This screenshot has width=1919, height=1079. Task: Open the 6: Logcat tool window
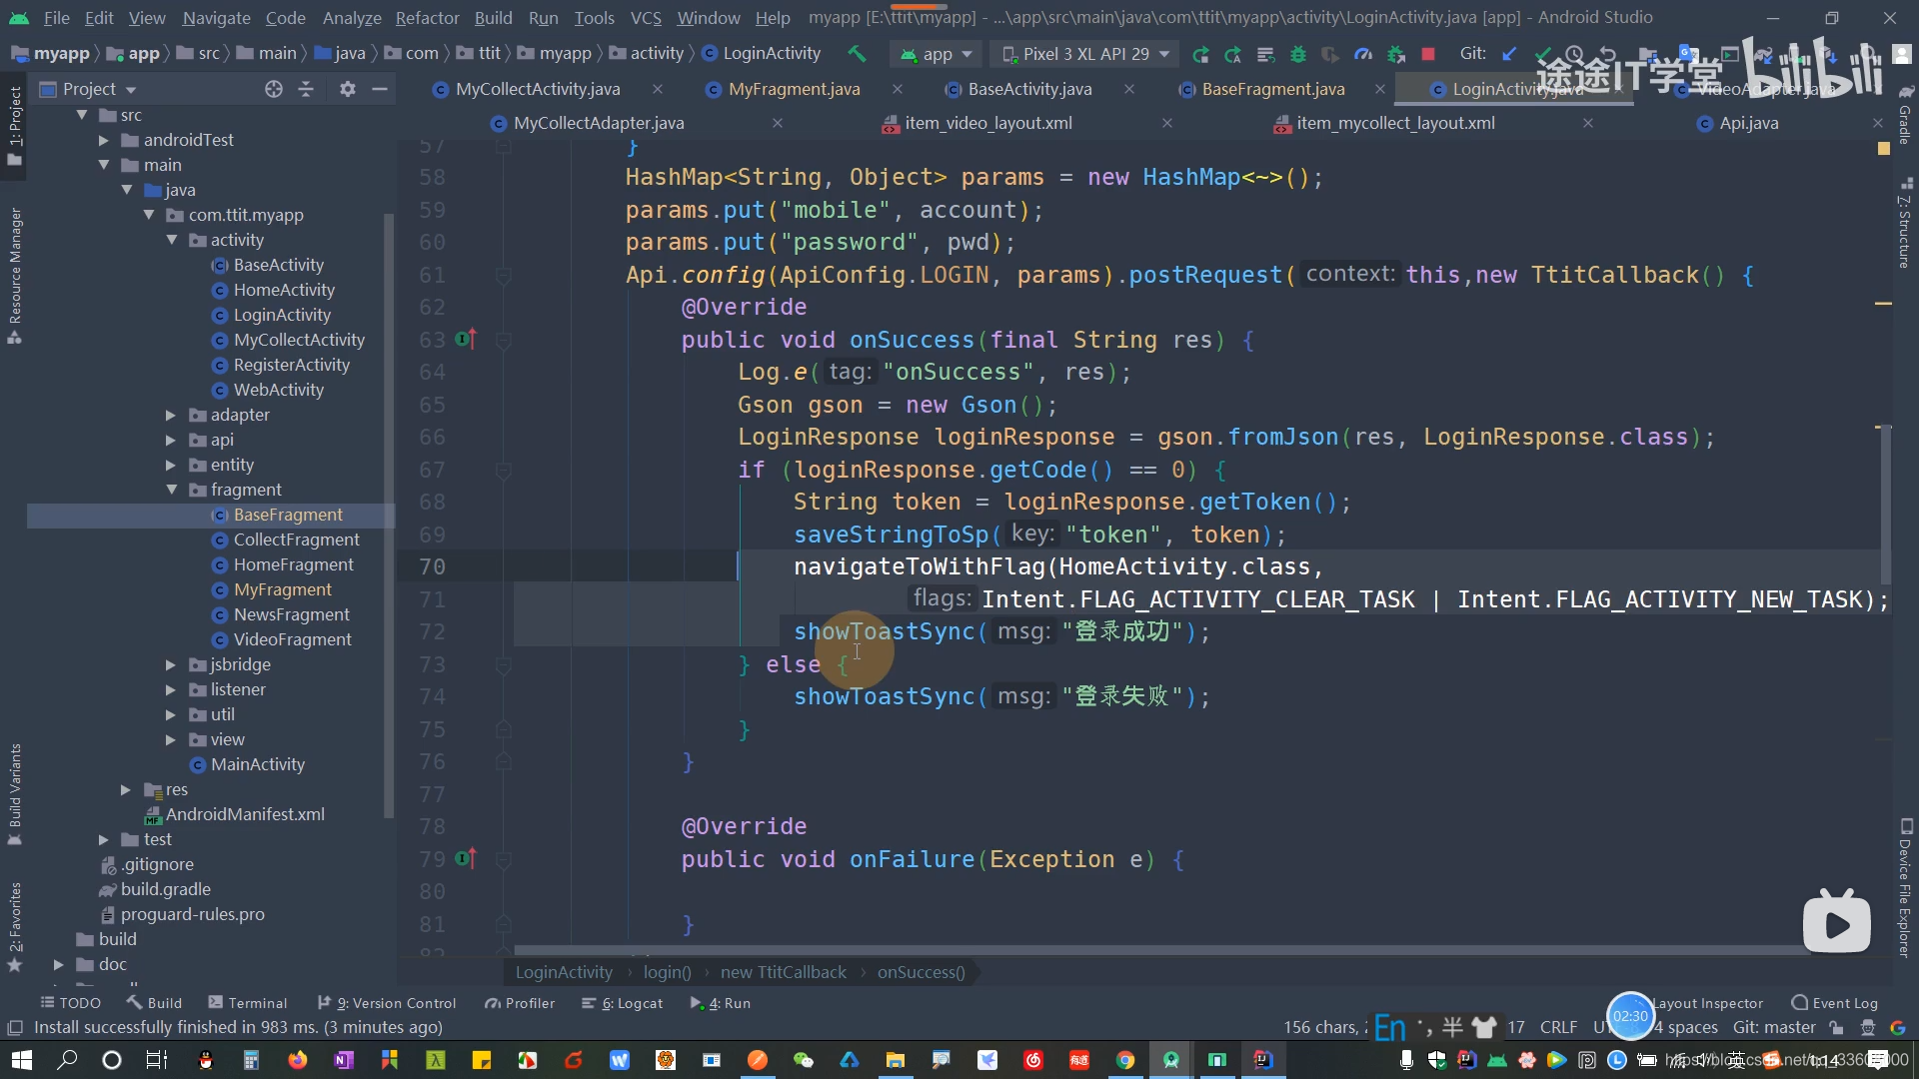click(x=623, y=1003)
